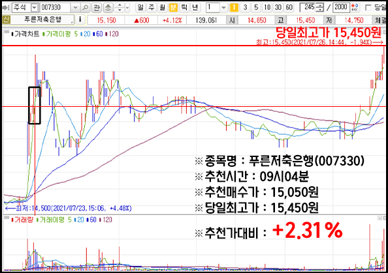Toggle the 당일 checkbox
Screen dimensions: 388x273
click(368, 8)
